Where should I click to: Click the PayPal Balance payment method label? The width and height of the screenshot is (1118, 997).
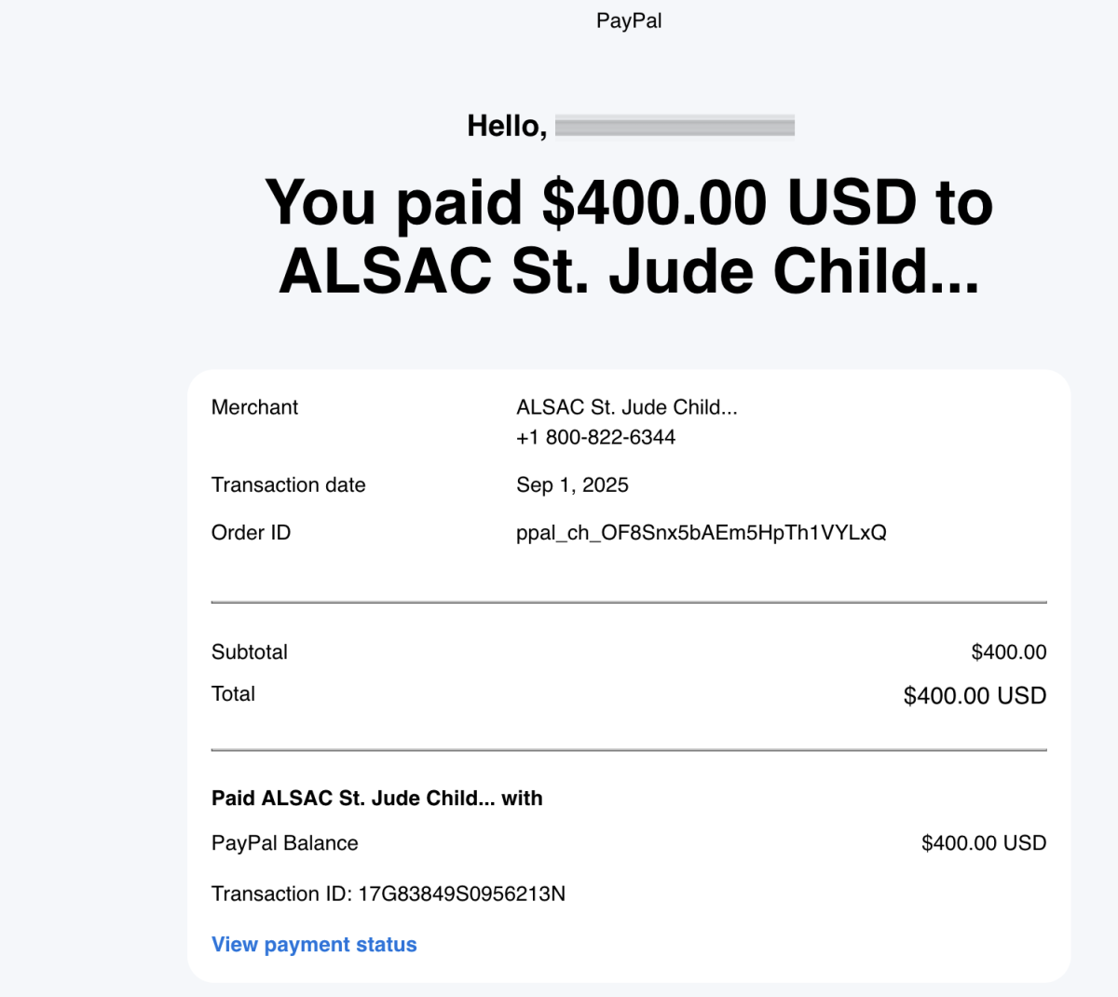[285, 843]
